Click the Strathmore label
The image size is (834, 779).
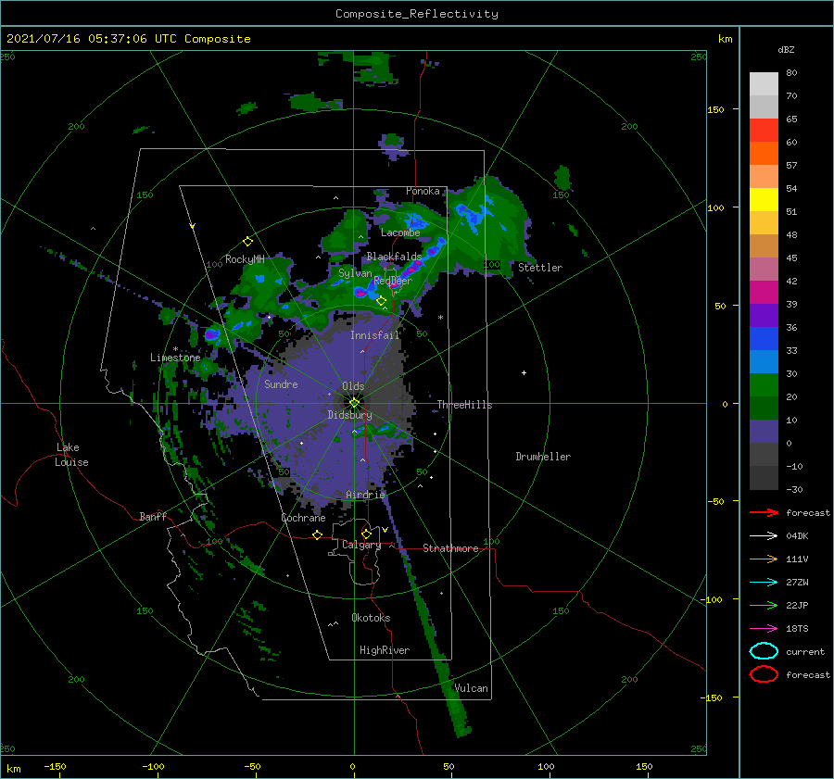pyautogui.click(x=450, y=548)
